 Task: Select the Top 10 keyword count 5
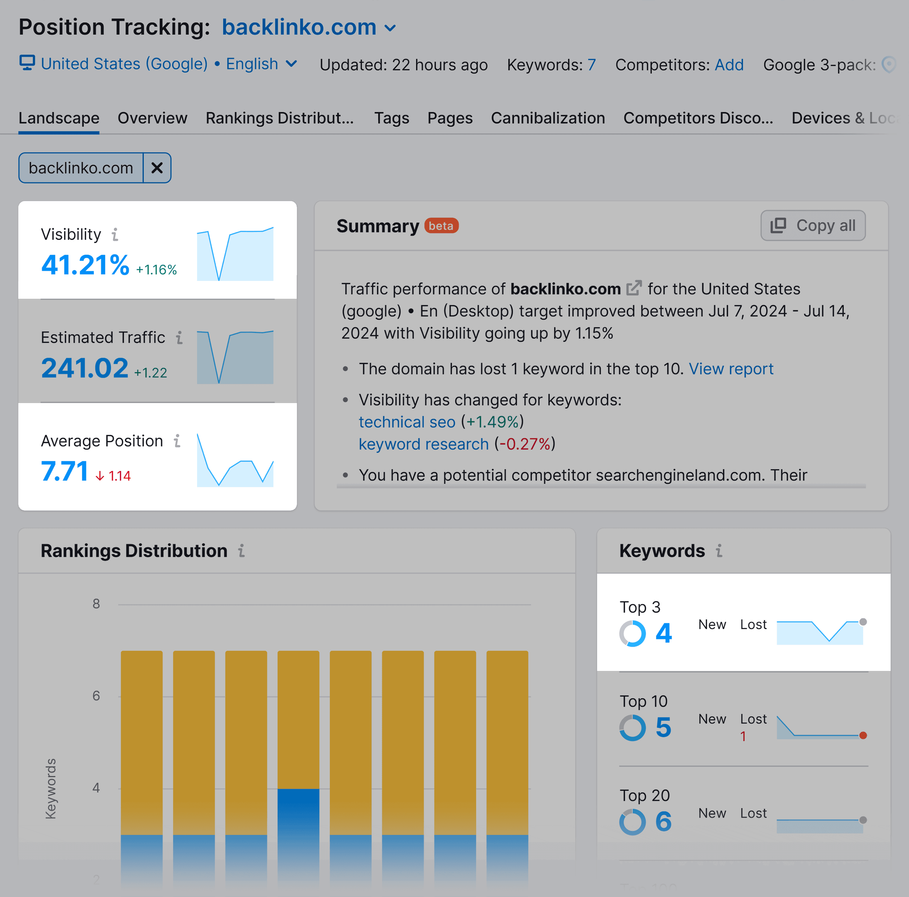click(664, 728)
